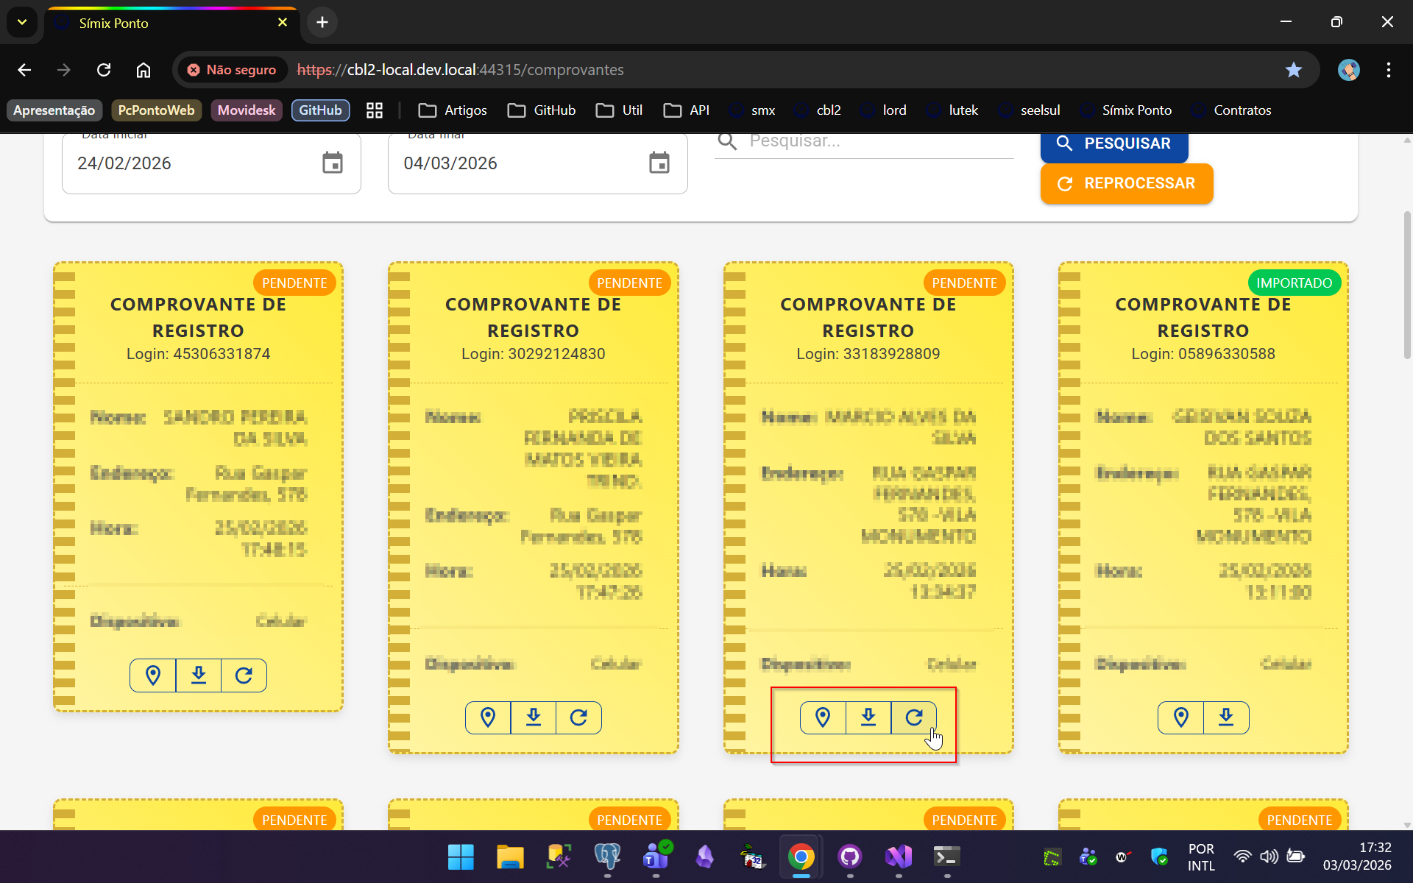This screenshot has height=883, width=1413.
Task: Select the Símix Ponto browser tab
Action: pos(172,23)
